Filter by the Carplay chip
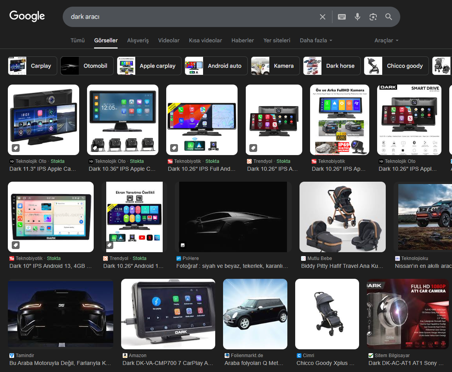Viewport: 452px width, 372px height. (x=33, y=66)
